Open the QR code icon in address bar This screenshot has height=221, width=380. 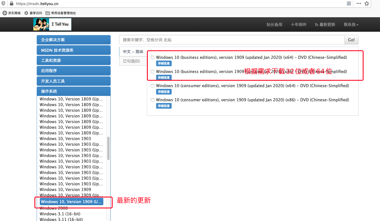click(x=349, y=4)
